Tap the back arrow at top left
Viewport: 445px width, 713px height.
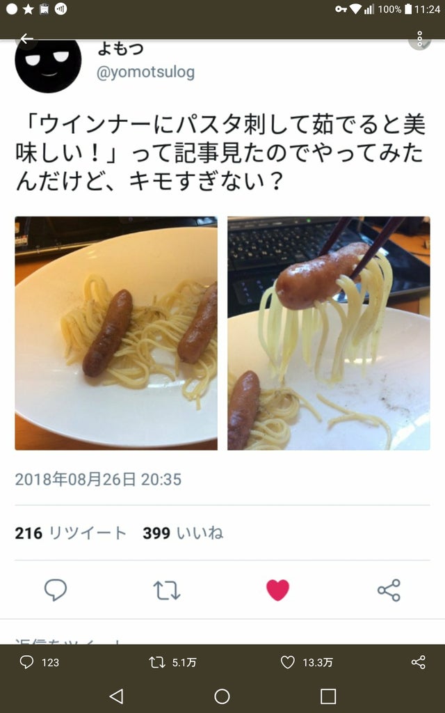tap(27, 39)
